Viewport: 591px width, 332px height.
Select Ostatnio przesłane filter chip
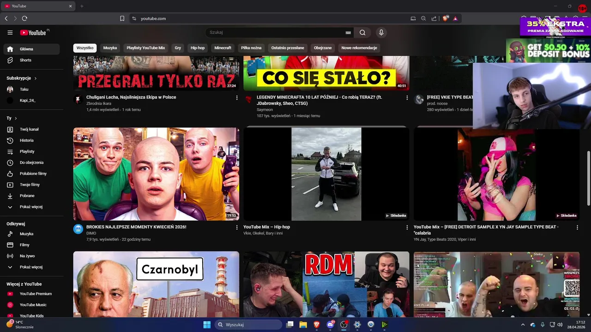click(288, 48)
